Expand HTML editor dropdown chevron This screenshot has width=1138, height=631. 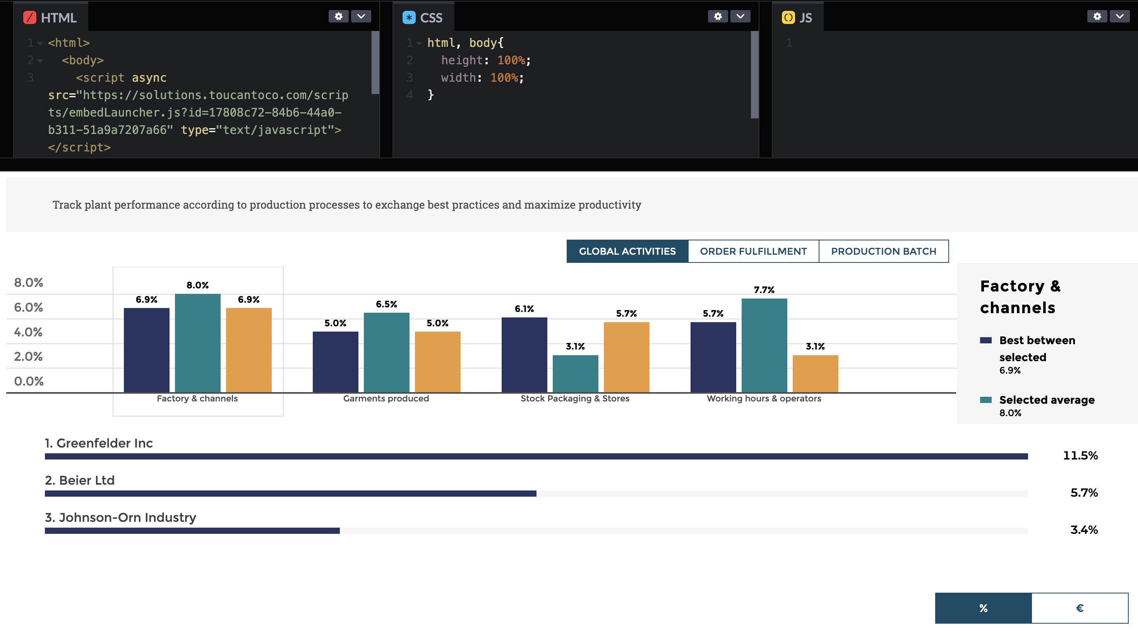[x=361, y=16]
